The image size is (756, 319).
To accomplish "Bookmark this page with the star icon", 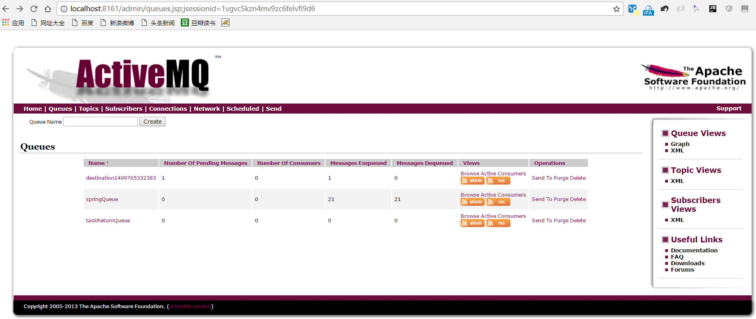I will tap(616, 9).
